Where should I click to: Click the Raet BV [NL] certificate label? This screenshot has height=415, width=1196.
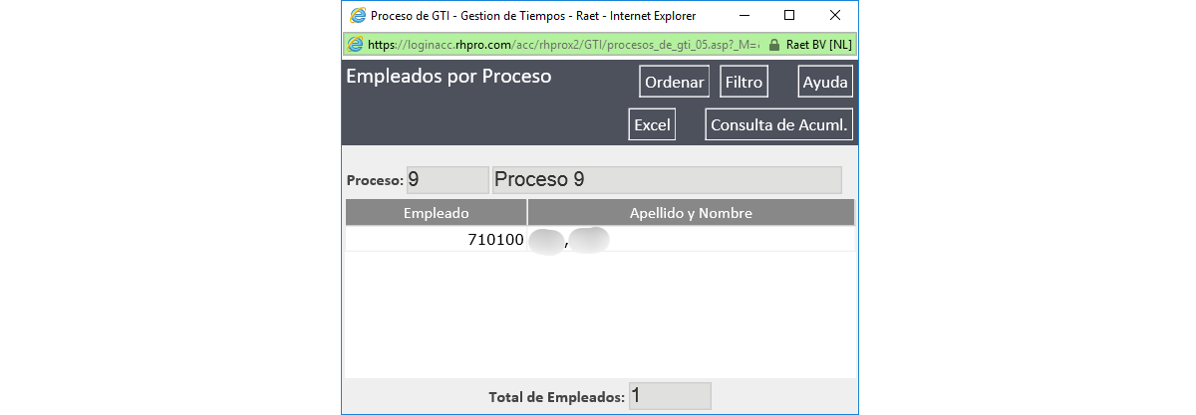[818, 45]
